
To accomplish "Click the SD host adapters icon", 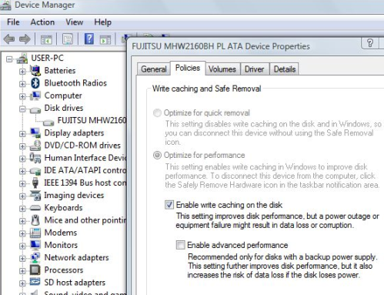I will pyautogui.click(x=35, y=282).
